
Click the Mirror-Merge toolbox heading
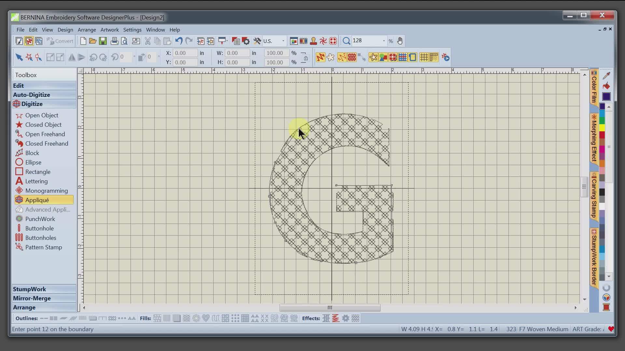tap(32, 298)
